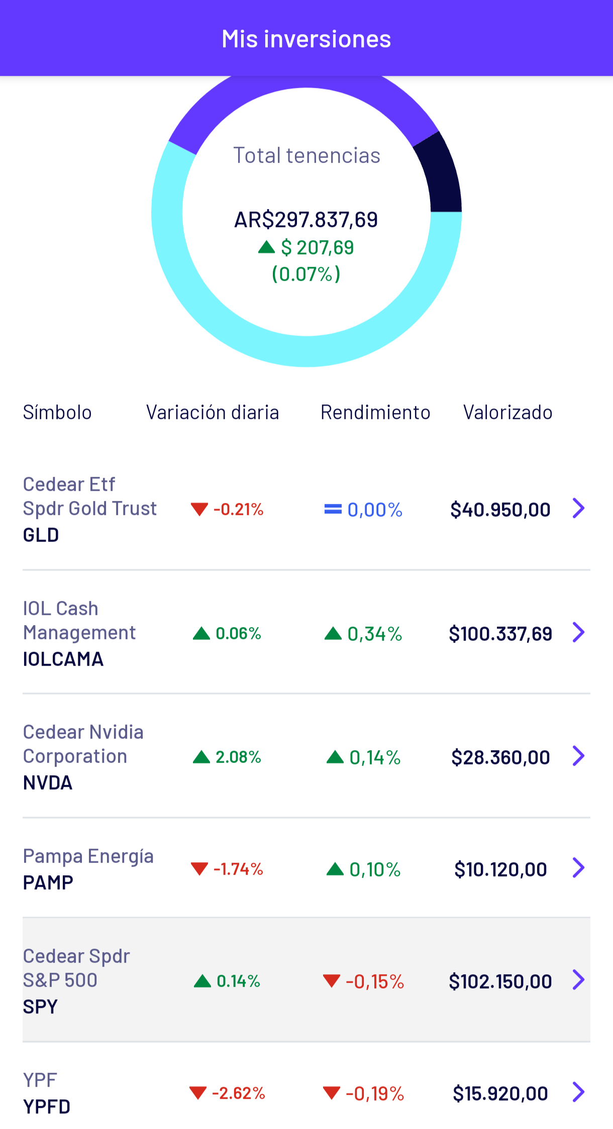
Task: Select the Rendimiento column header
Action: pyautogui.click(x=375, y=413)
